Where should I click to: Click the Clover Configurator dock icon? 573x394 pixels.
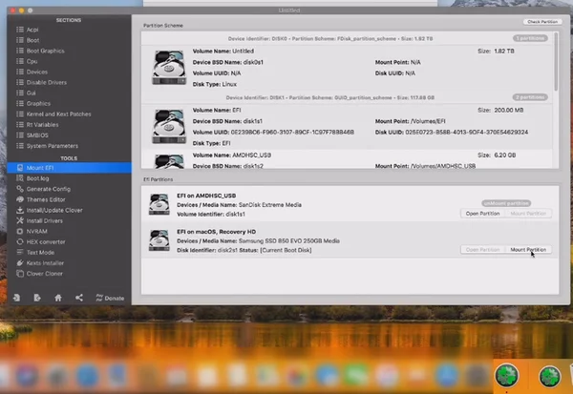pyautogui.click(x=507, y=376)
